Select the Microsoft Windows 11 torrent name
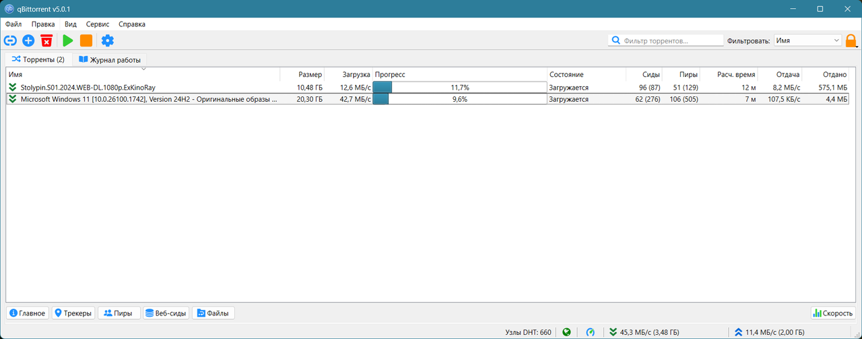 149,99
